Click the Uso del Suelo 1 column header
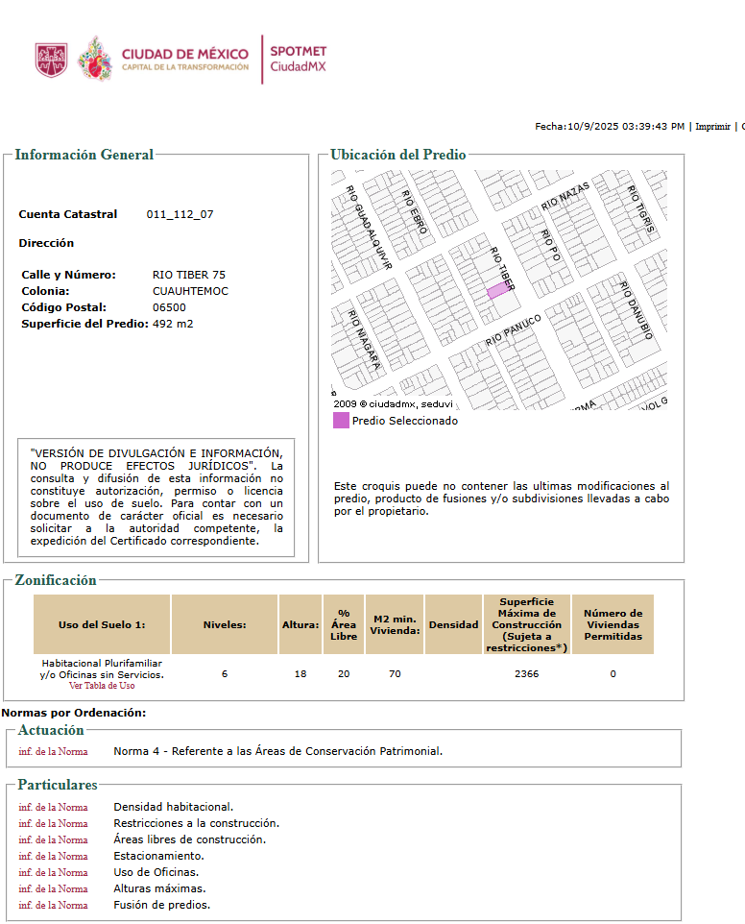 (x=102, y=624)
